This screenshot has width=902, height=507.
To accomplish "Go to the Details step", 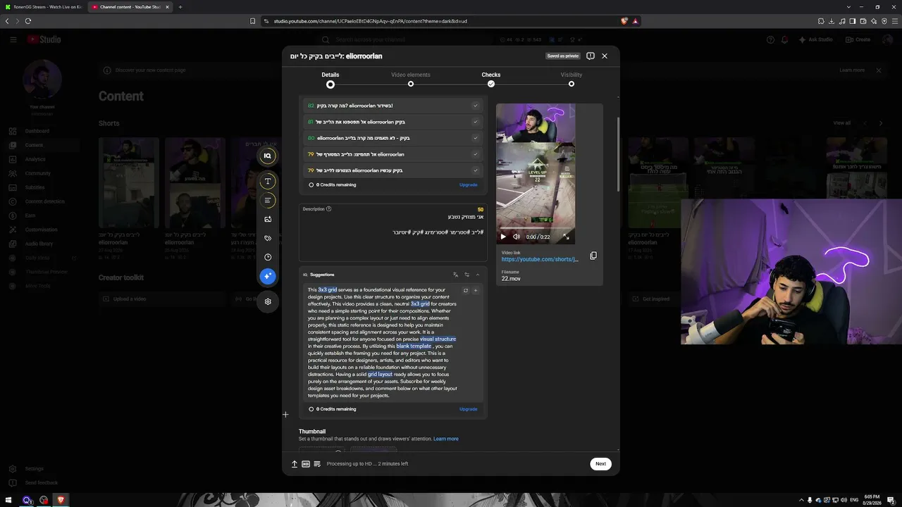I will point(330,79).
